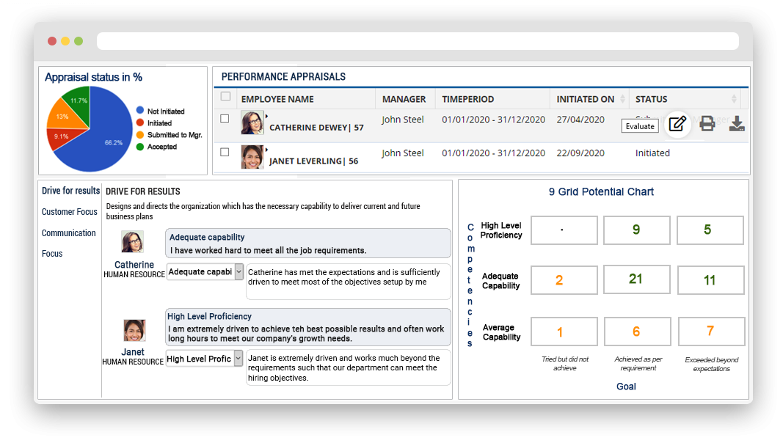Viewport: 783px width, 443px height.
Task: Switch to the Customer Focus tab
Action: [x=69, y=212]
